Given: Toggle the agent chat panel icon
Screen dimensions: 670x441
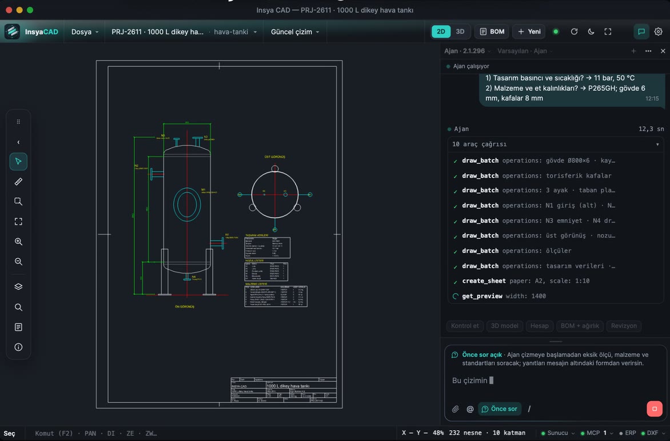Looking at the screenshot, I should click(641, 31).
